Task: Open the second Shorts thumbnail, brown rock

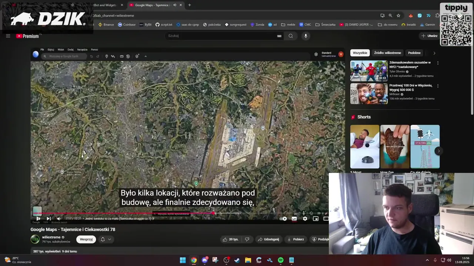Action: pos(395,147)
